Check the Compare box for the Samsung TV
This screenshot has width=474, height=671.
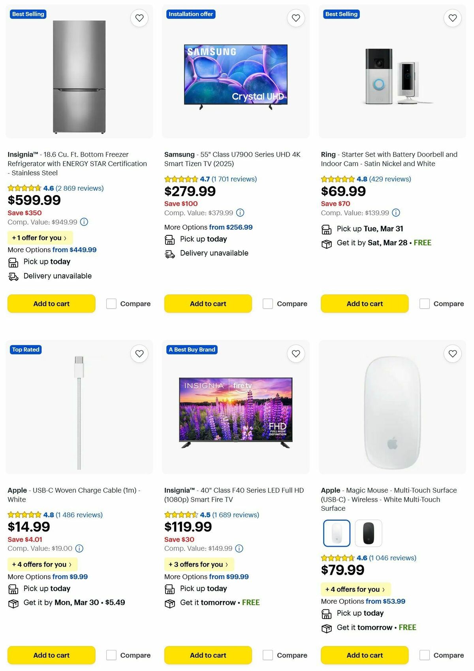point(268,303)
